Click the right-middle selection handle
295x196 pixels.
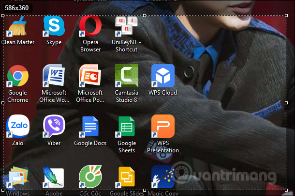[x=286, y=103]
